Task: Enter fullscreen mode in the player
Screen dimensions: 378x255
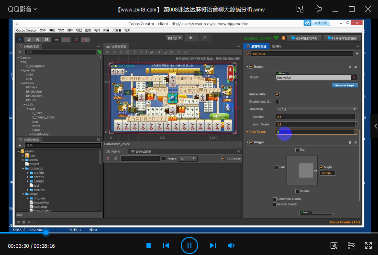Action: coord(368,245)
